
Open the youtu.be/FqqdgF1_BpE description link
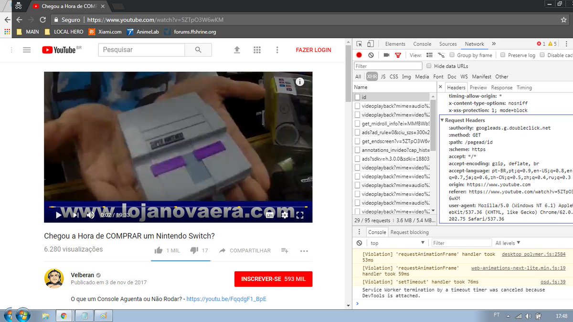tap(226, 299)
